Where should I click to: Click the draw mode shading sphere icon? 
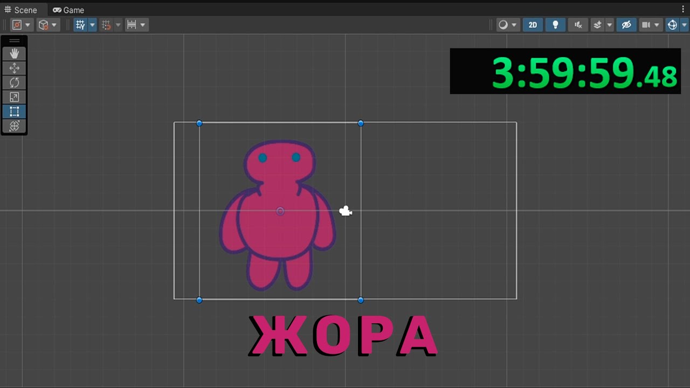[503, 25]
